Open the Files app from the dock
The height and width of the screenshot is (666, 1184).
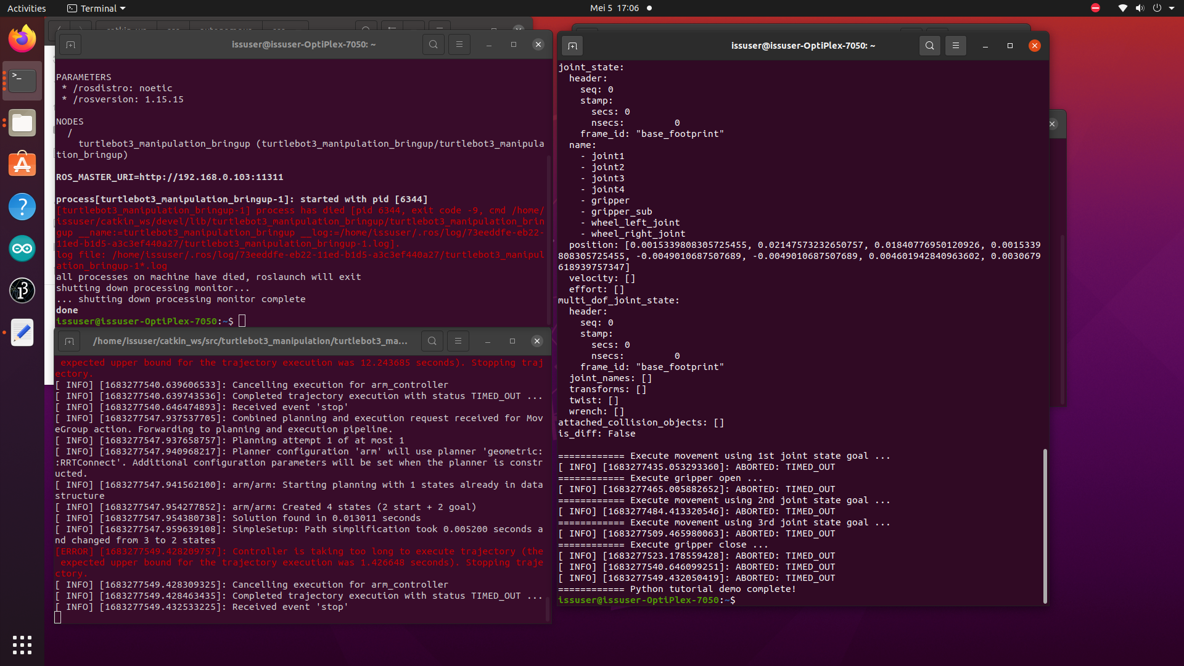pos(22,122)
